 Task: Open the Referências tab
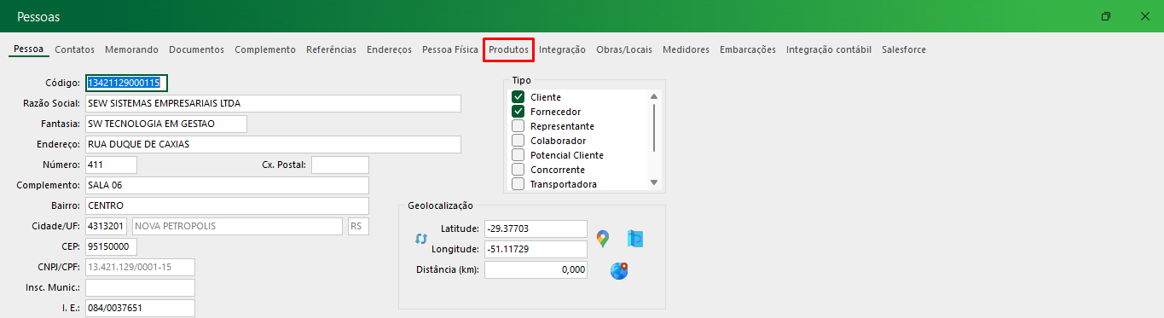[331, 49]
